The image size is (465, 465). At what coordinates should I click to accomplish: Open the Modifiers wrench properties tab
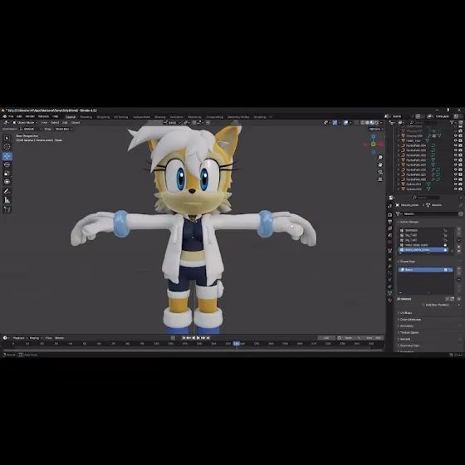pyautogui.click(x=390, y=266)
